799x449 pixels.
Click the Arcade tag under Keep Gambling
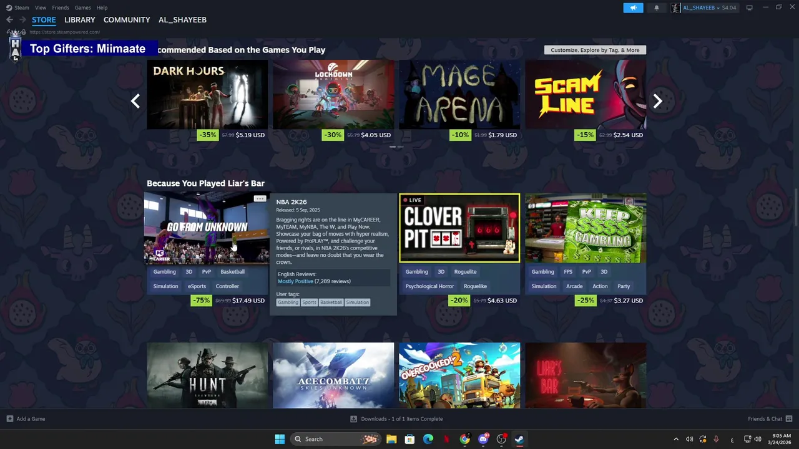[574, 286]
